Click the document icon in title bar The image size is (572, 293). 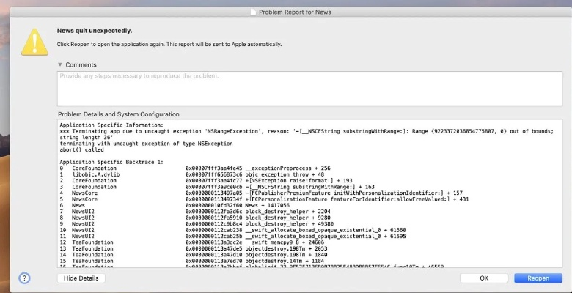coord(253,12)
